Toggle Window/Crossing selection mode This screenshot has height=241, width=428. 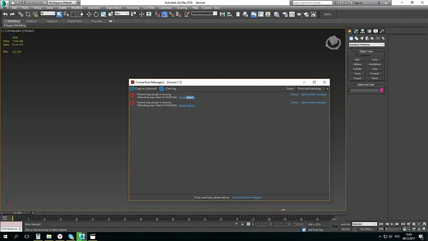81,14
